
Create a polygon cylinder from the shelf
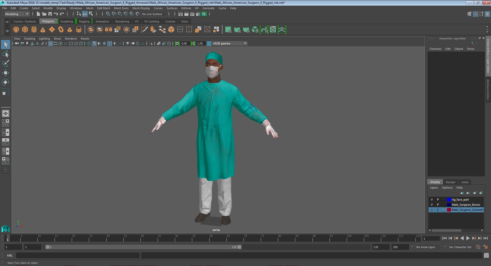pos(34,30)
